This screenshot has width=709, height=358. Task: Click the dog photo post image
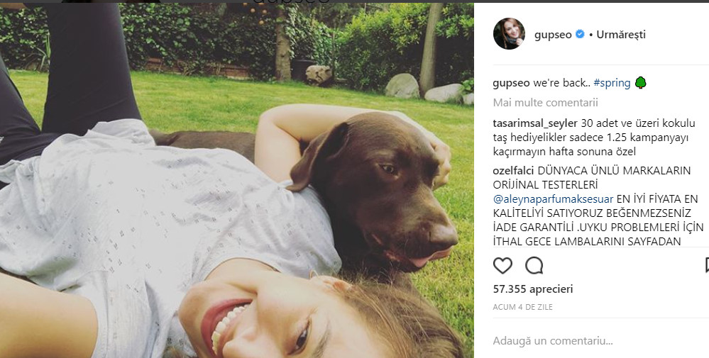coord(237,181)
